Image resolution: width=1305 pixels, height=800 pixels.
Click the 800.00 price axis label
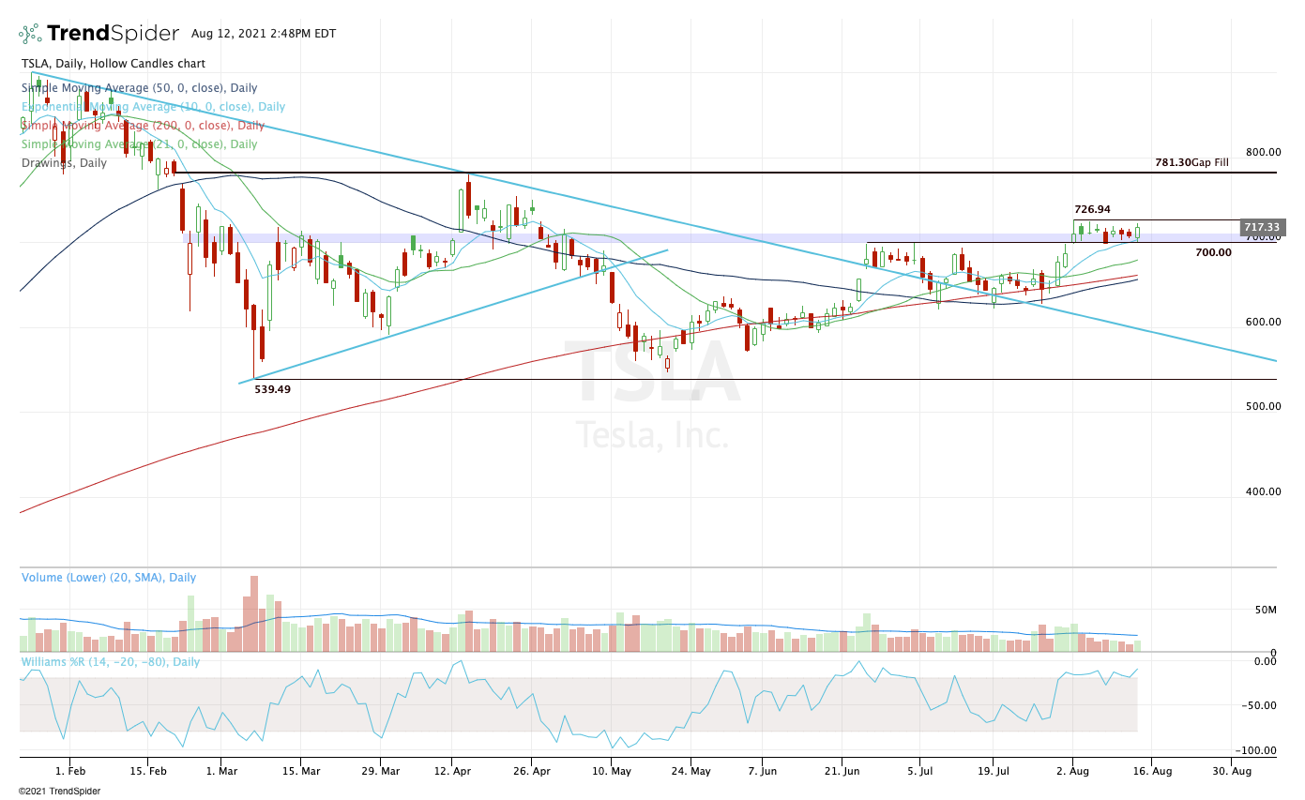pyautogui.click(x=1263, y=152)
